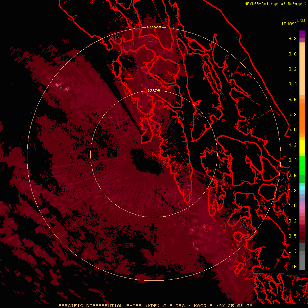Click the bright green segment of color bar
308x308 pixels.
302,165
